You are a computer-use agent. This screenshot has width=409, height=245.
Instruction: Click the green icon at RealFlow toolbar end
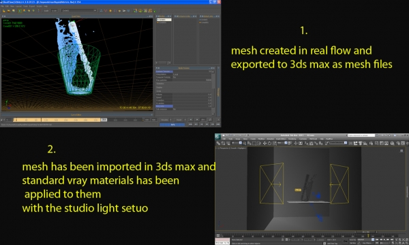click(155, 11)
